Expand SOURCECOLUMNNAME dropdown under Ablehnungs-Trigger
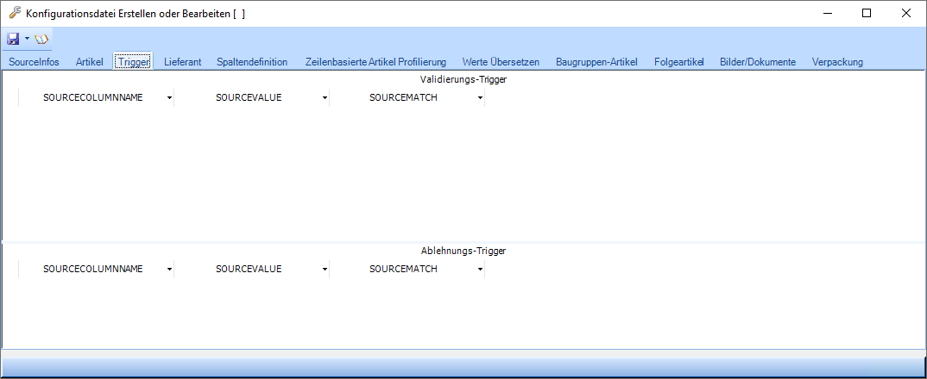 pyautogui.click(x=169, y=269)
